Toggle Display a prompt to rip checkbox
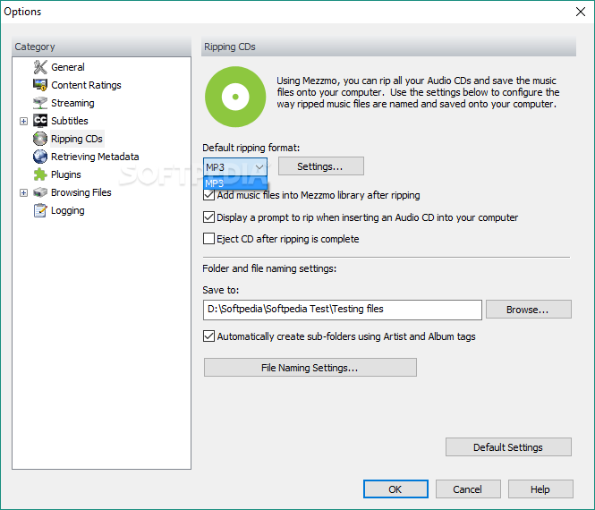 click(x=209, y=217)
